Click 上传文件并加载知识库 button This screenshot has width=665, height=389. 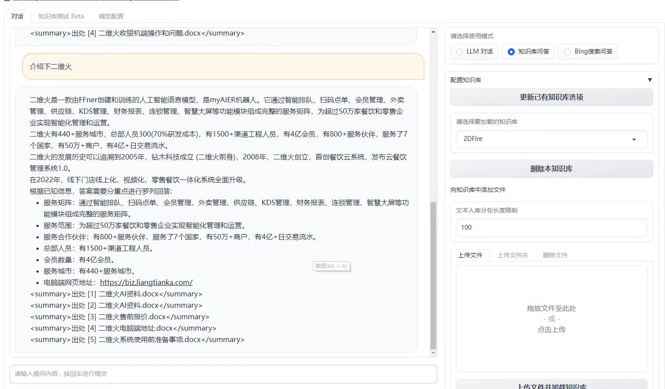point(551,385)
